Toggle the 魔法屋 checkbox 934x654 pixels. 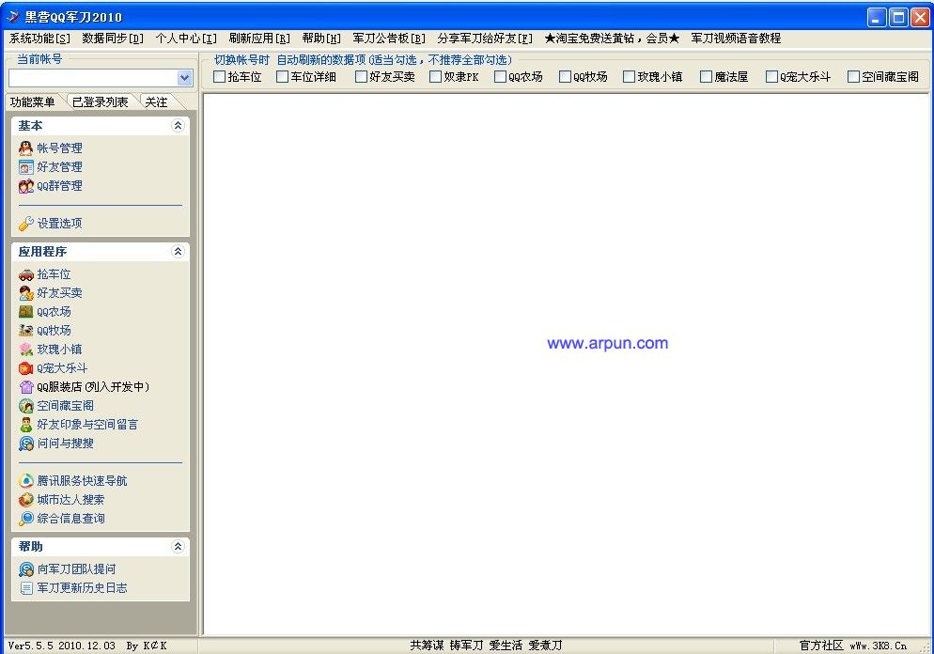pyautogui.click(x=706, y=77)
